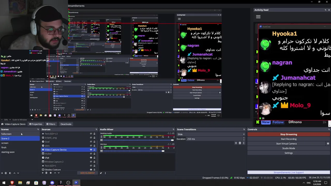Open Discord from the taskbar
Screen dimensions: 331x186
[52, 183]
